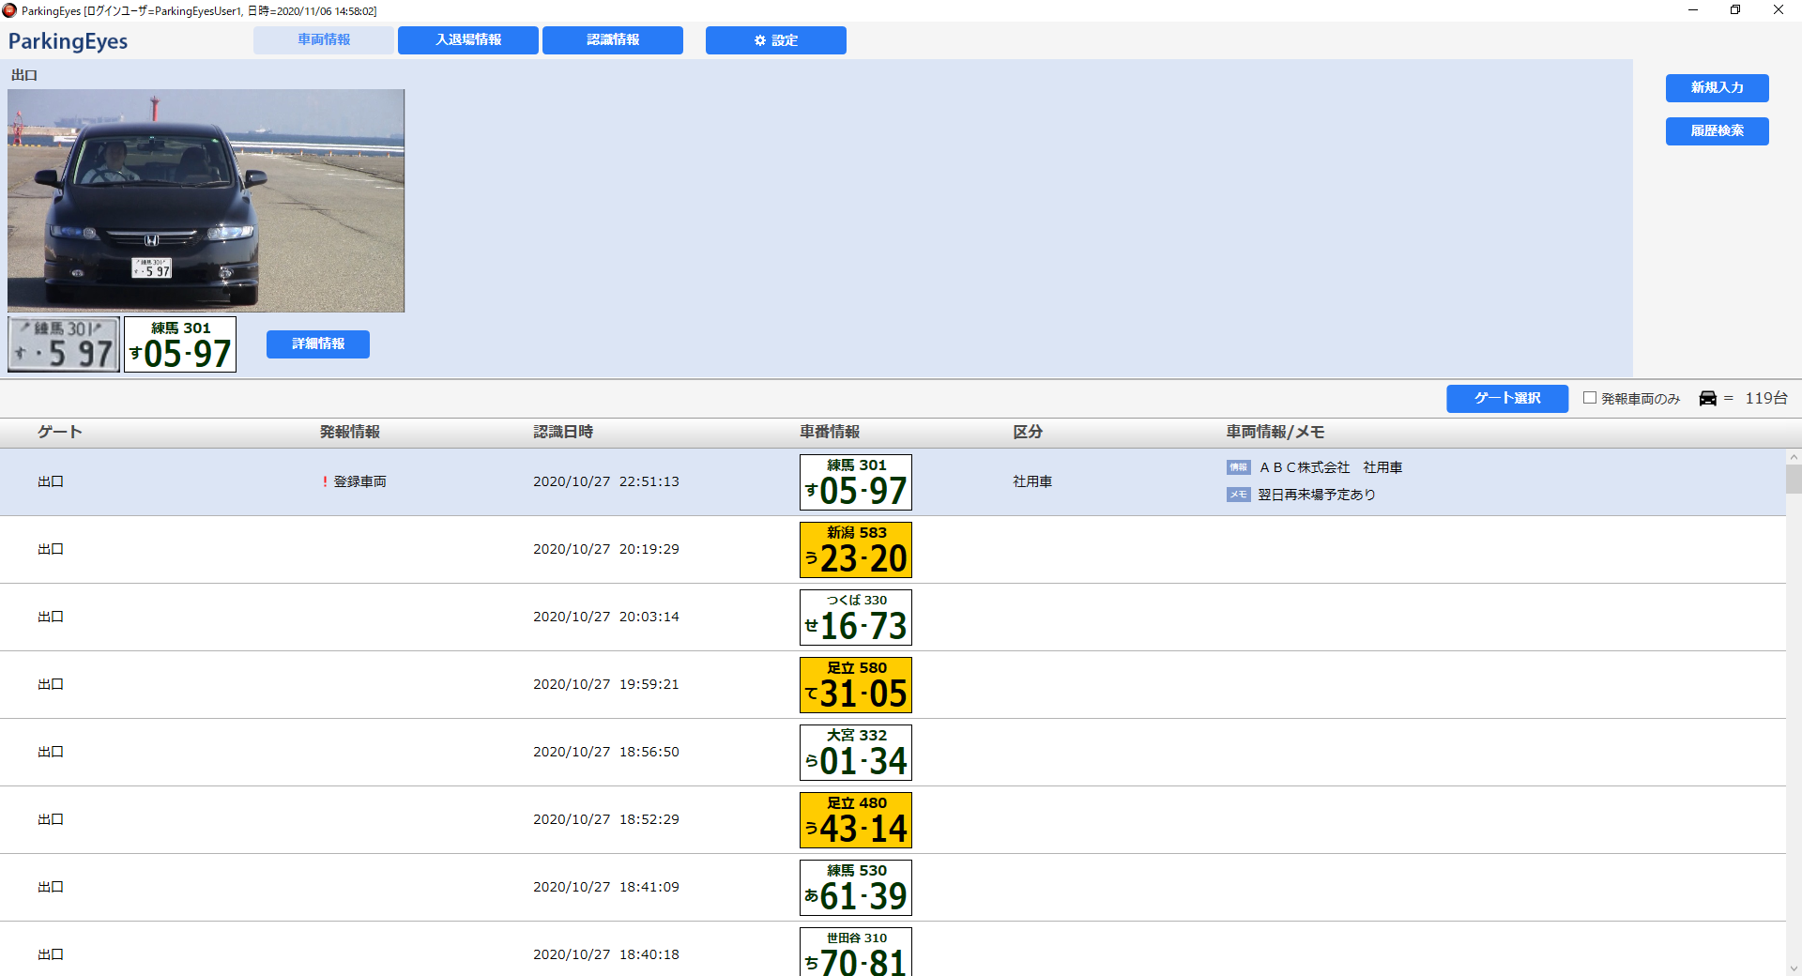Screen dimensions: 1802x976
Task: Select the row timed 18:52:29
Action: pyautogui.click(x=893, y=820)
